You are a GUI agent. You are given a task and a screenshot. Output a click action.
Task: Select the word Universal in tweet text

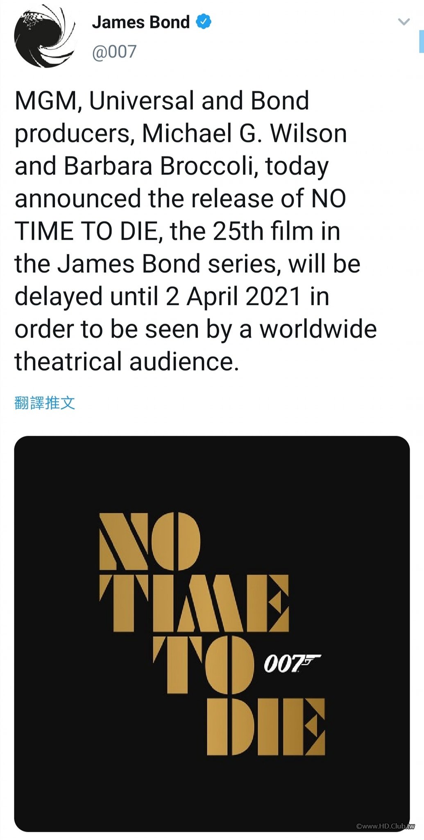tap(142, 101)
